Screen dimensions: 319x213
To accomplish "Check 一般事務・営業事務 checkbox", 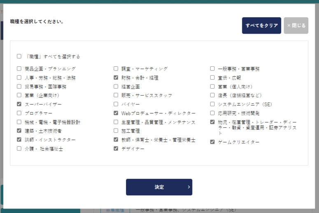I will click(212, 69).
